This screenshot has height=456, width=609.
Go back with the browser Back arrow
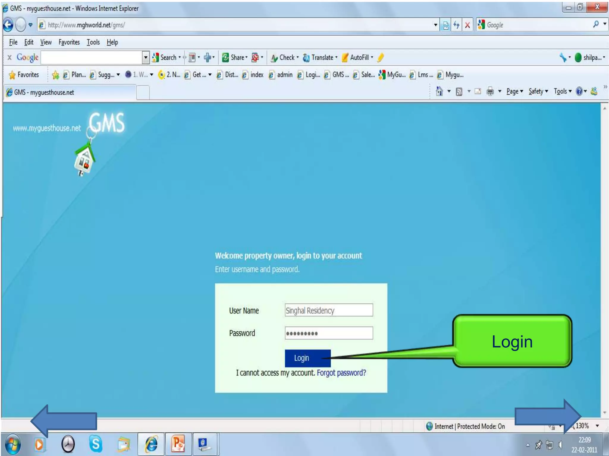[8, 25]
